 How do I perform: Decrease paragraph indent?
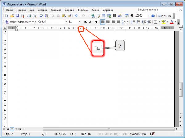point(144,22)
